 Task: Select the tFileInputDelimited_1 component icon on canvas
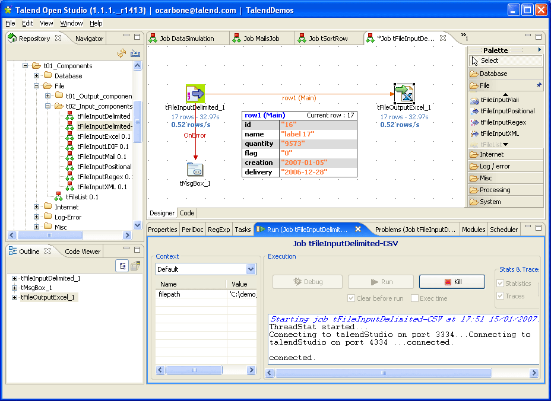click(195, 94)
